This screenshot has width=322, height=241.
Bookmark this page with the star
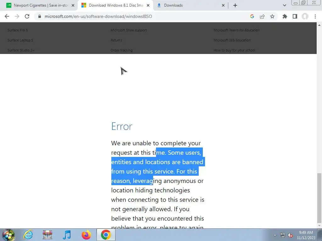click(272, 16)
